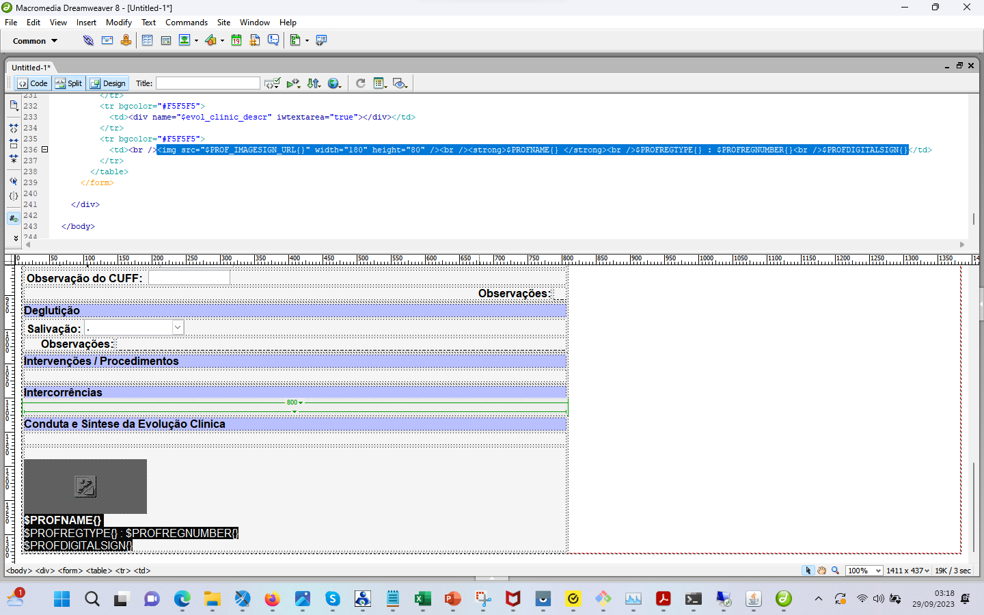This screenshot has height=615, width=984.
Task: Select the Hand tool in status bar
Action: pos(821,571)
